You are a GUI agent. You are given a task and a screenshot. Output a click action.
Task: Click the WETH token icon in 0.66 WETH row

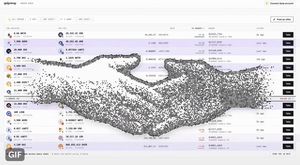click(x=9, y=35)
